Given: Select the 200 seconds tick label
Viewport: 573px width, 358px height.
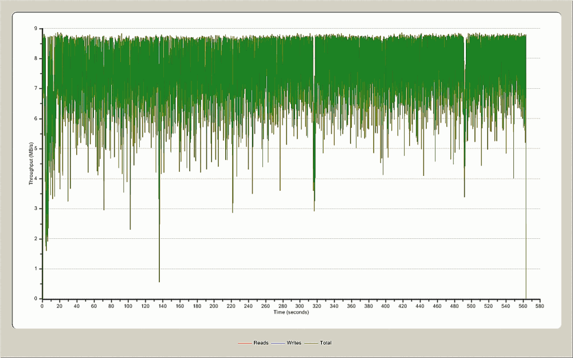Looking at the screenshot, I should [x=214, y=306].
